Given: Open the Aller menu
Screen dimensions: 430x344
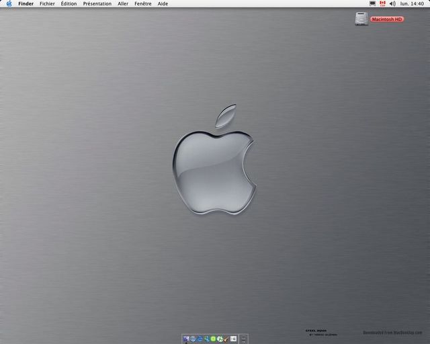Looking at the screenshot, I should [x=123, y=3].
